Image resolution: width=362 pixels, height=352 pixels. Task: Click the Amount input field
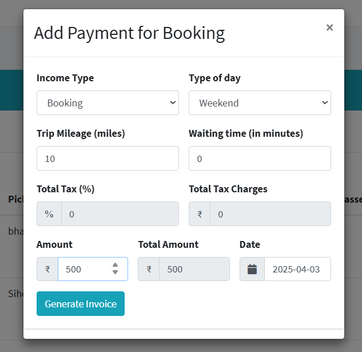tap(85, 269)
